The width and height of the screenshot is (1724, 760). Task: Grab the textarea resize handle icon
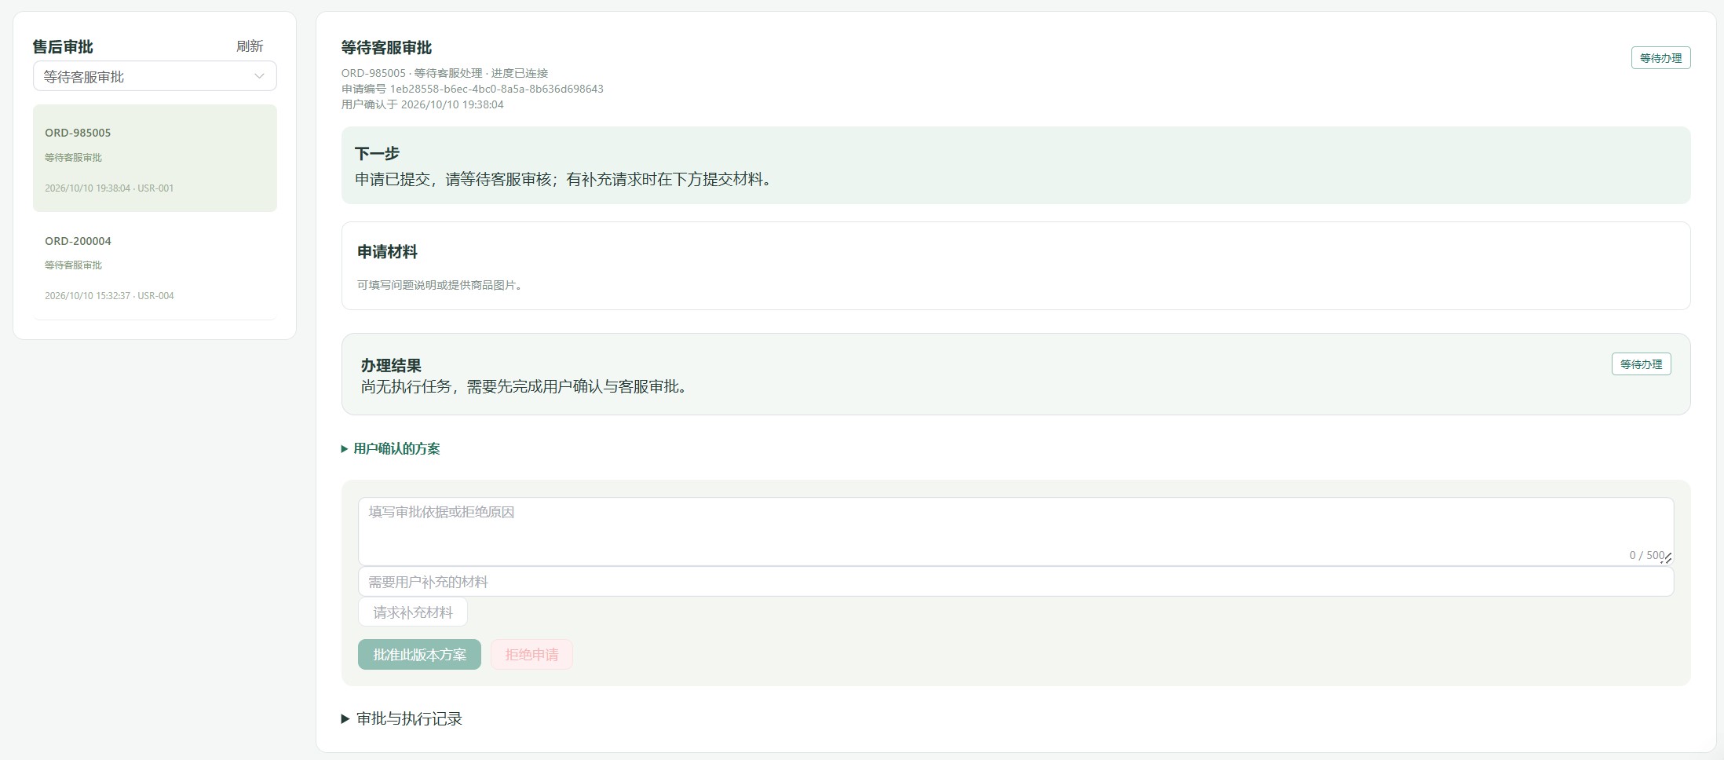(1667, 558)
